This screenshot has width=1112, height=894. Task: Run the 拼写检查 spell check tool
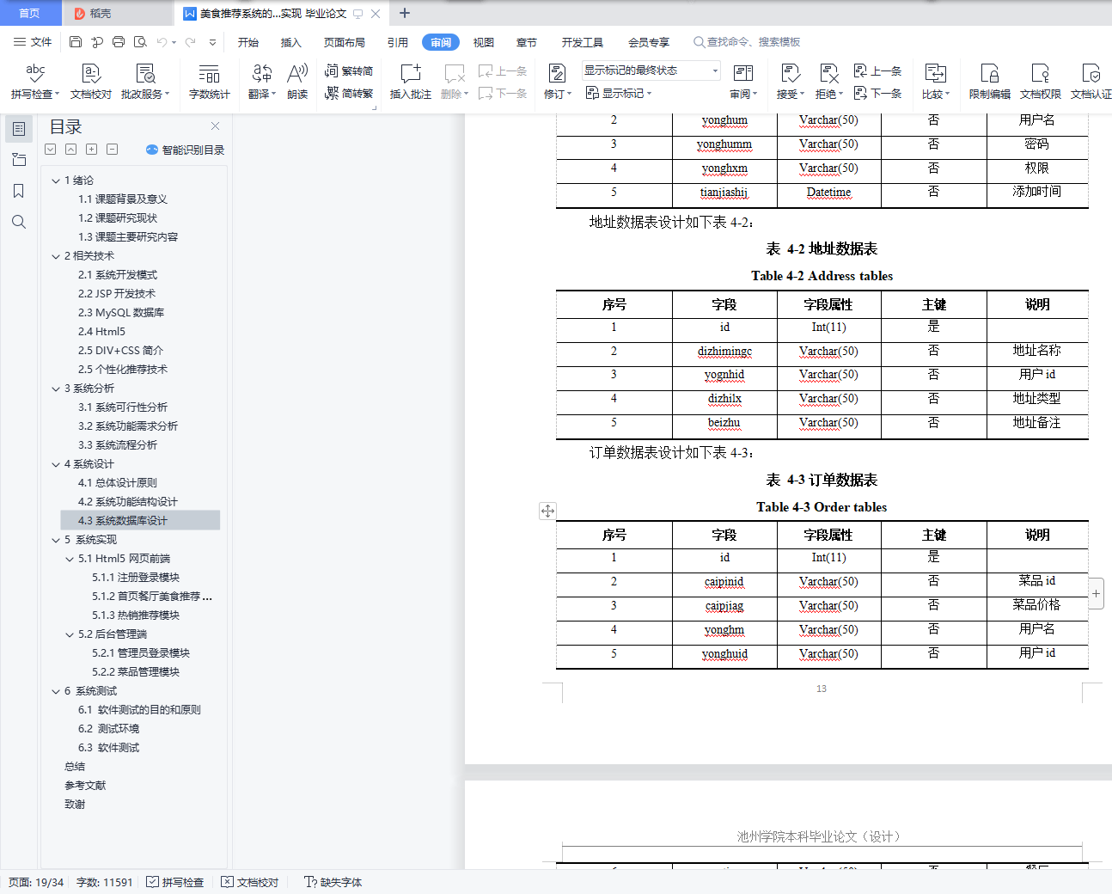(34, 82)
